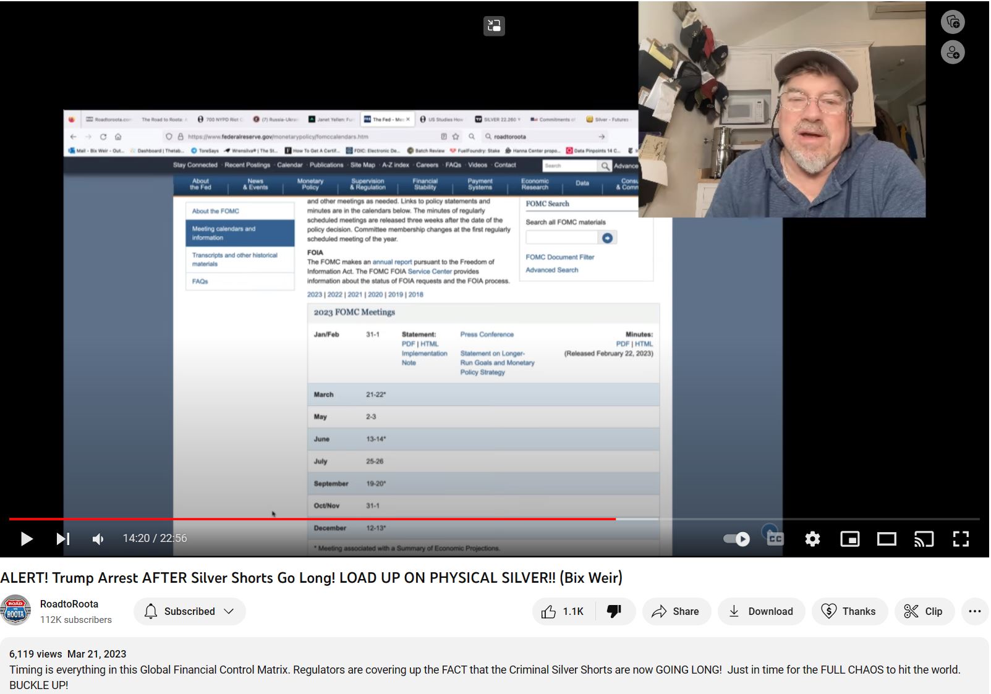
Task: Enter full screen mode
Action: [x=961, y=539]
